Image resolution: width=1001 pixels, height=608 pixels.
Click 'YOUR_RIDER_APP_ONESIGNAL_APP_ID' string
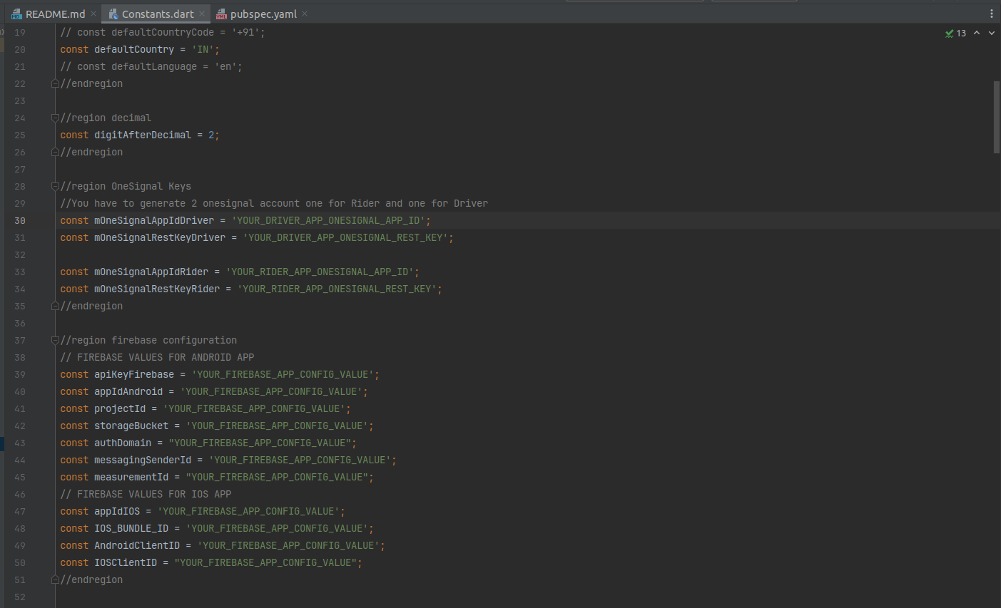[x=320, y=272]
